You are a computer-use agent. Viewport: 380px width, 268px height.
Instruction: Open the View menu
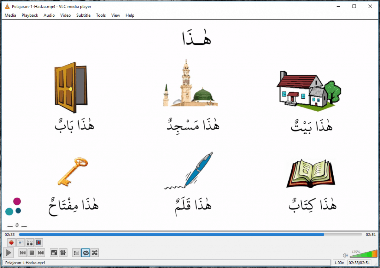(x=115, y=15)
